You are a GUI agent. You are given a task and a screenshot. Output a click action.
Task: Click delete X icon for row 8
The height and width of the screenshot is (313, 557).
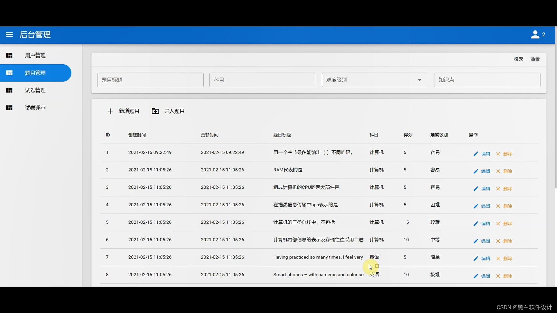498,276
